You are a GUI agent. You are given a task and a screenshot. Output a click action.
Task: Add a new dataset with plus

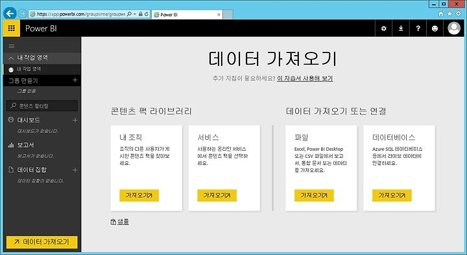[x=75, y=170]
